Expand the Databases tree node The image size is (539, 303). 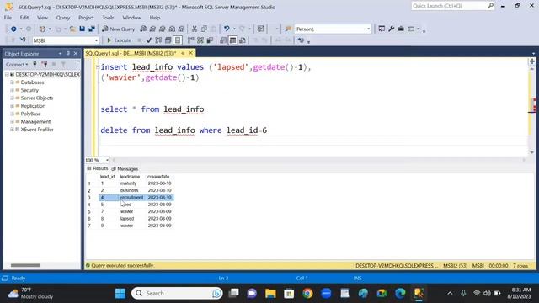(12, 82)
